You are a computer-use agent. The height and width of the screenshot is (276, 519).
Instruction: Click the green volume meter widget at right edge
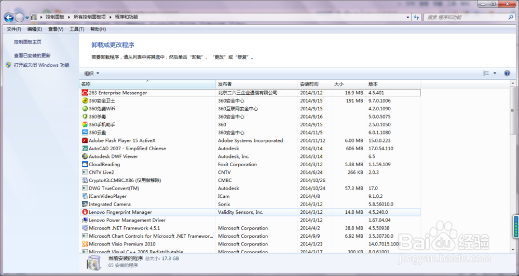pyautogui.click(x=516, y=227)
